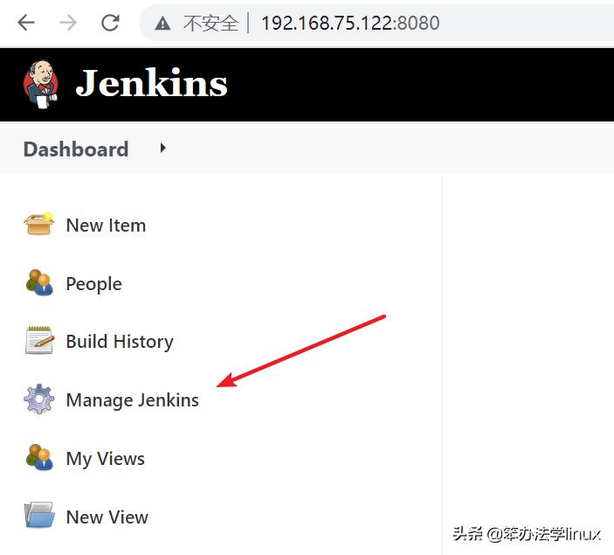Screen dimensions: 614x555
Task: Open the People link
Action: point(94,284)
